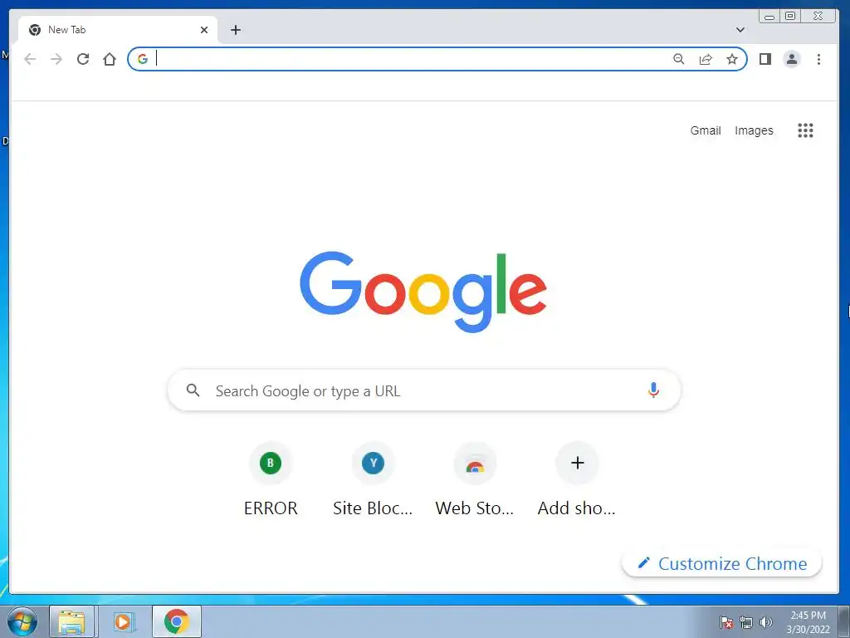Show the side panel
Viewport: 850px width, 638px height.
coord(765,59)
